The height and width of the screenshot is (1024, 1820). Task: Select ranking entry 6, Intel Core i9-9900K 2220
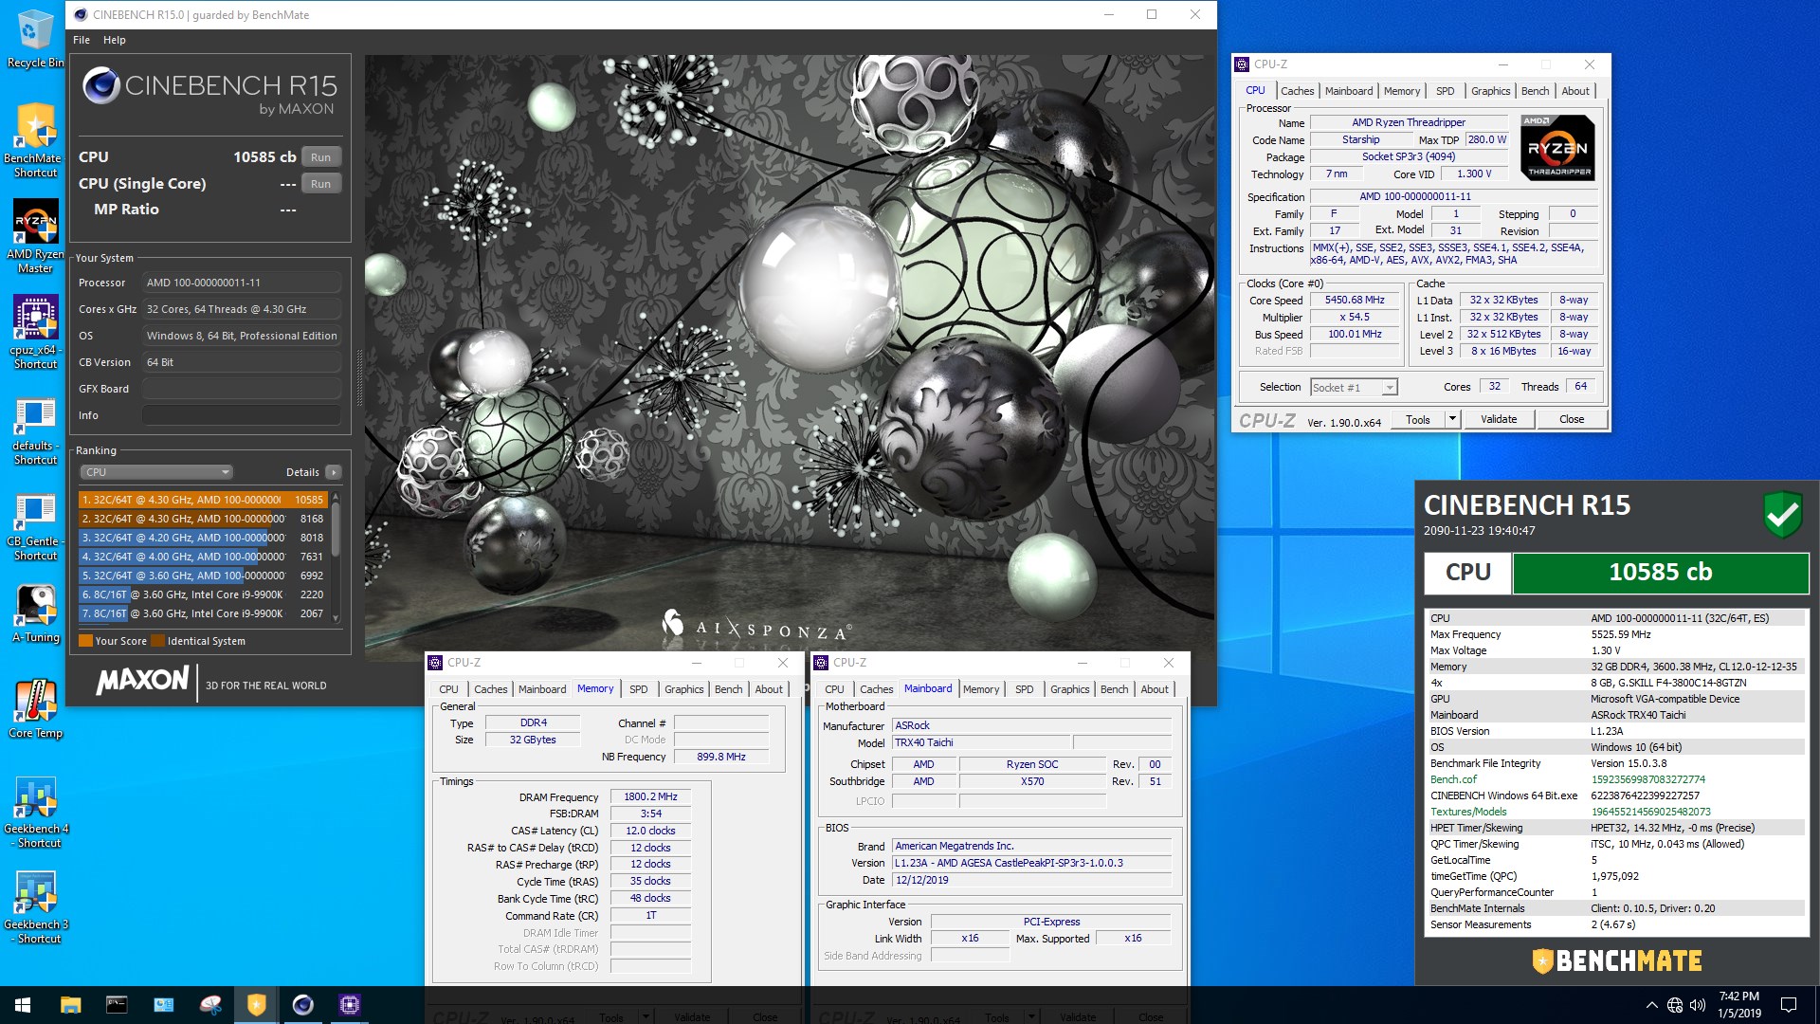coord(203,594)
